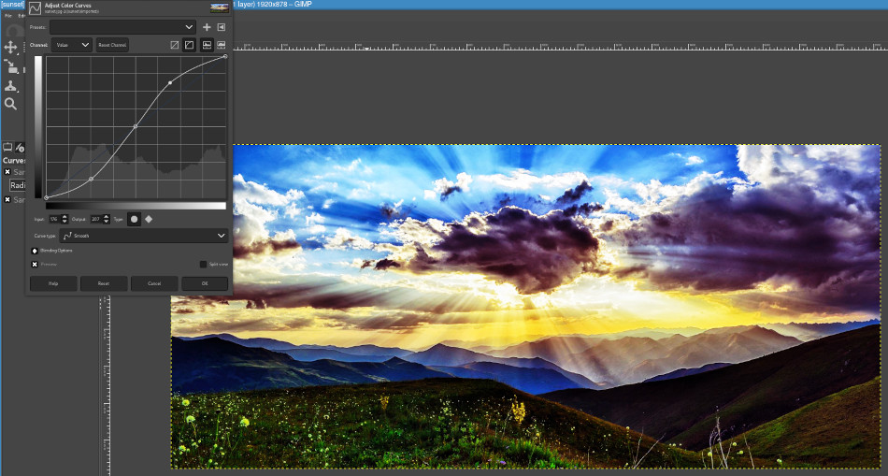Select the top-right curve endpoint

click(225, 56)
